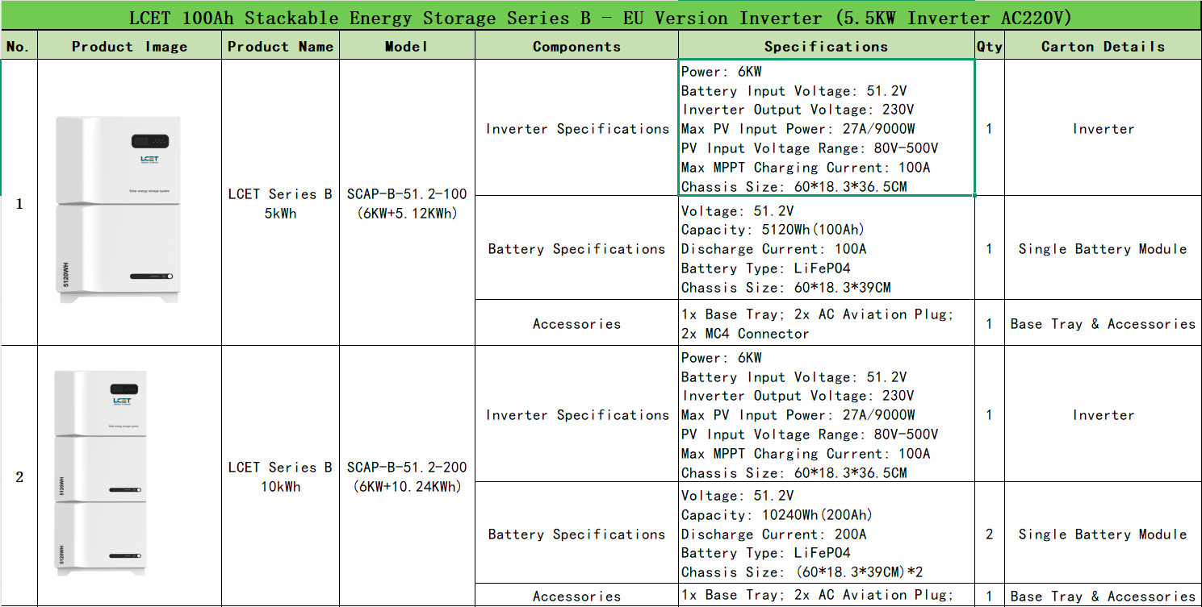Select the 'Inverter' carton cell for product 2
This screenshot has width=1202, height=607.
1103,414
